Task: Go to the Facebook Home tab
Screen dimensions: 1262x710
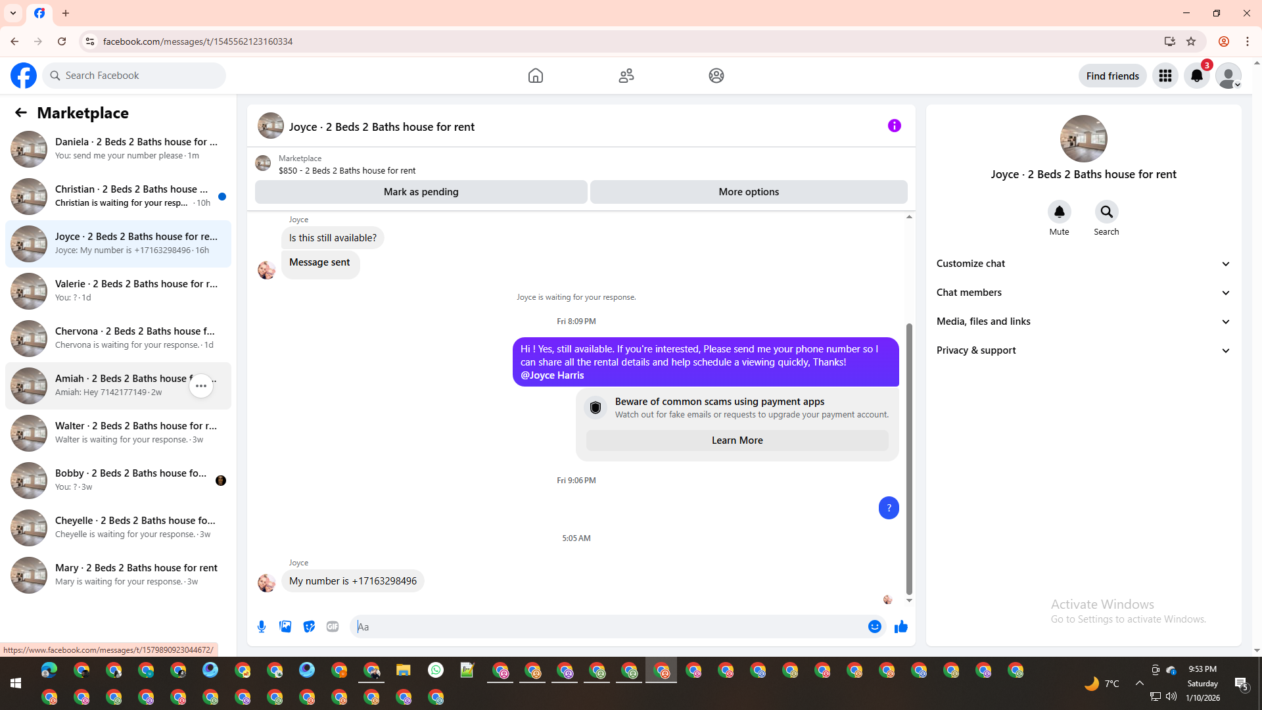Action: coord(535,76)
